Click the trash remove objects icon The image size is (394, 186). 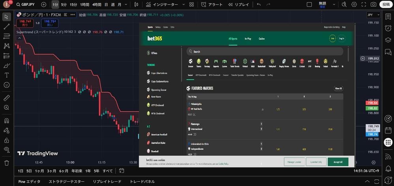coord(7,163)
